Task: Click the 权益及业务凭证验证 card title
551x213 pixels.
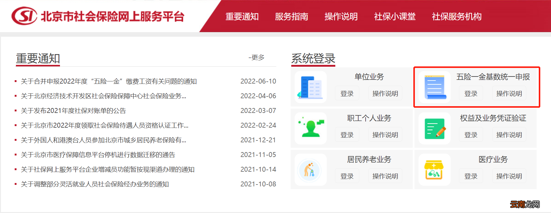Action: (493, 118)
